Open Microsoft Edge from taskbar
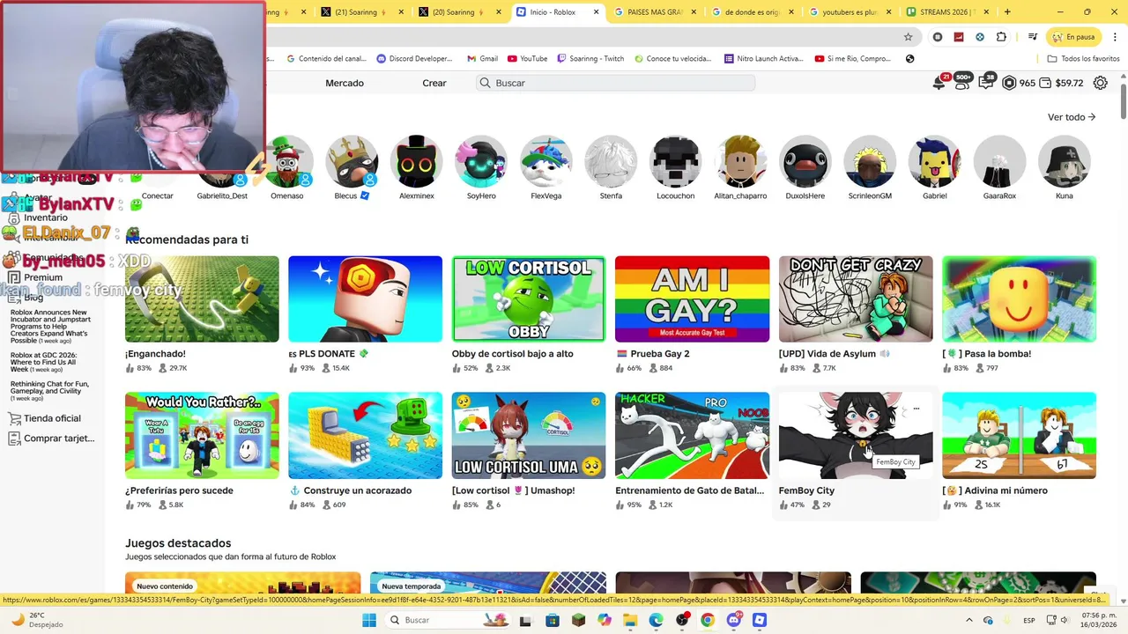The height and width of the screenshot is (634, 1128). [656, 620]
